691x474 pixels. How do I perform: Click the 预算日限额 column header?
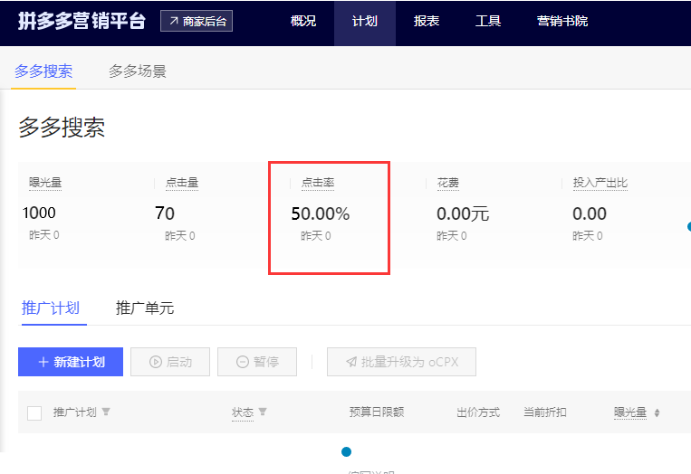377,412
